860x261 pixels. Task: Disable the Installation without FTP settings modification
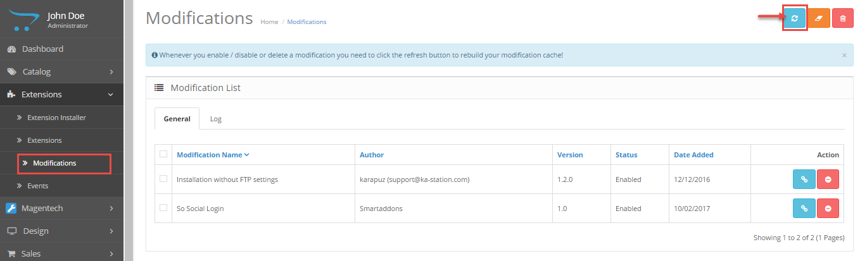coord(828,179)
